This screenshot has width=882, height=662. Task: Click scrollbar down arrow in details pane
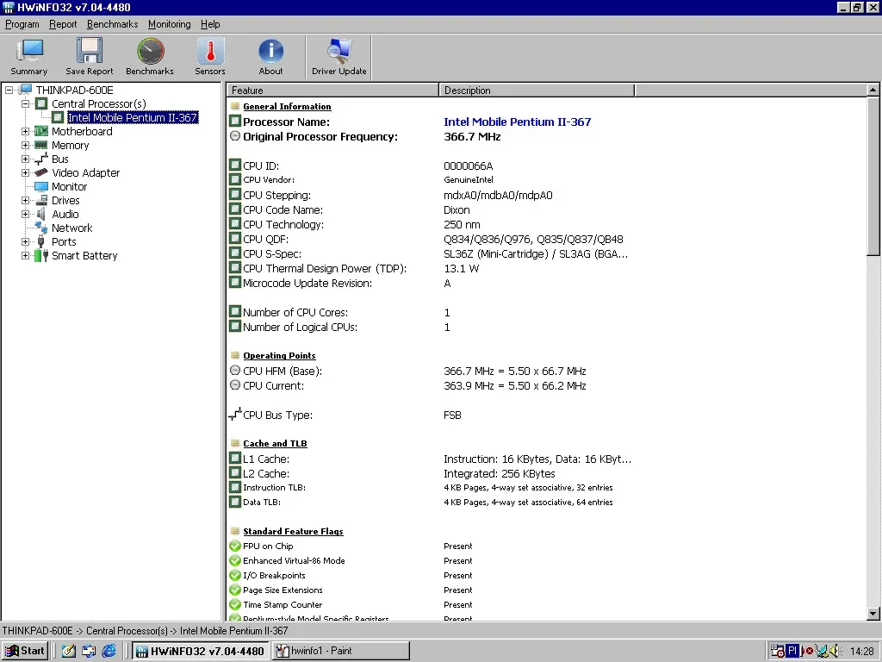click(x=873, y=614)
